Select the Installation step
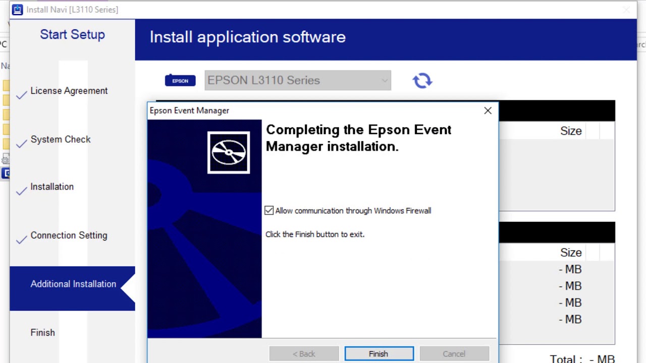The image size is (646, 363). point(52,187)
